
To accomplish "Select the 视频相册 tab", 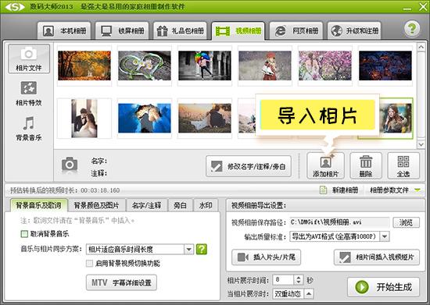I will tap(238, 31).
